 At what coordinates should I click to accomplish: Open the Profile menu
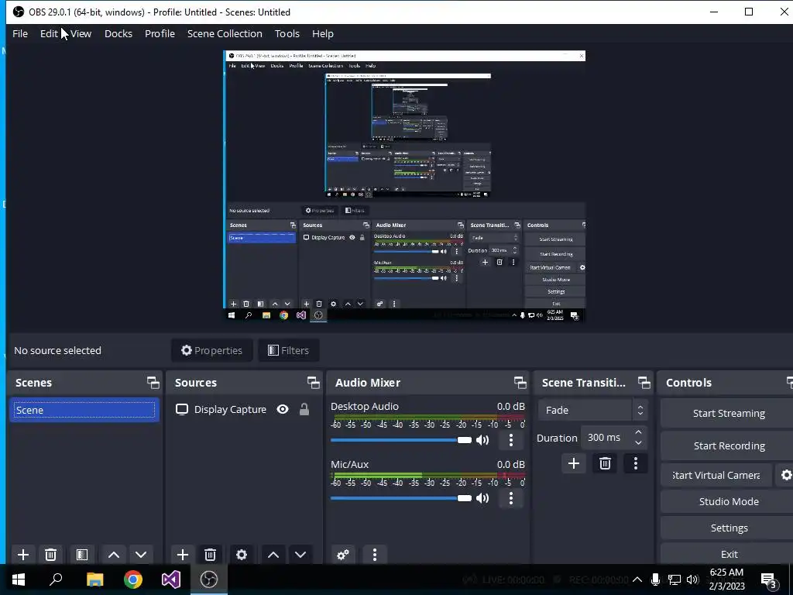pos(160,33)
